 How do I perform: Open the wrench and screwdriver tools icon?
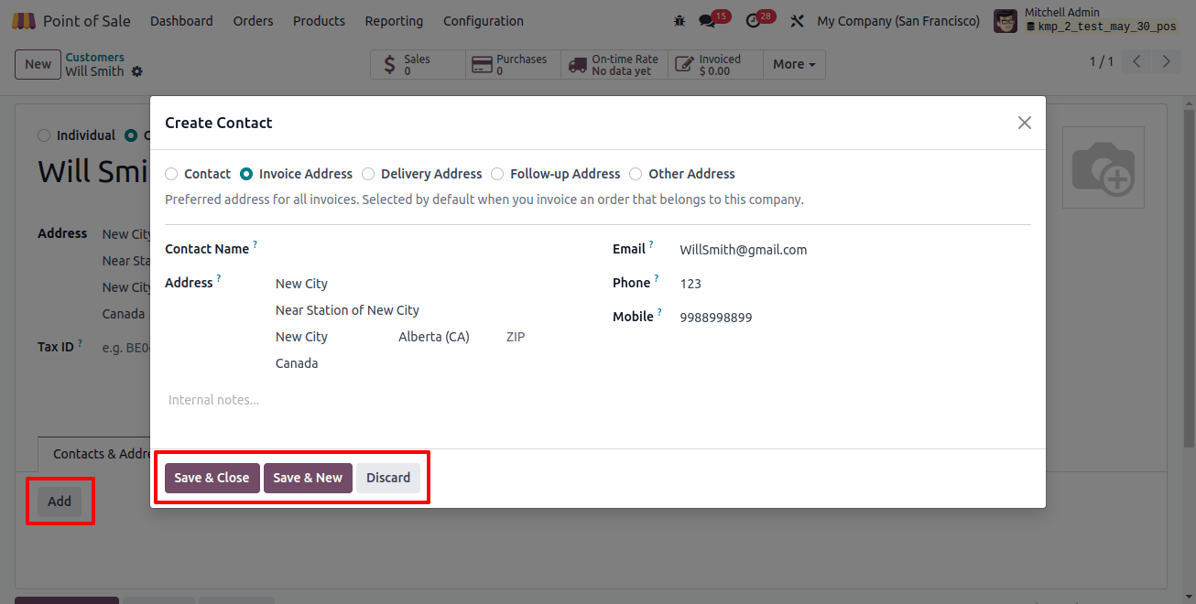(x=797, y=20)
